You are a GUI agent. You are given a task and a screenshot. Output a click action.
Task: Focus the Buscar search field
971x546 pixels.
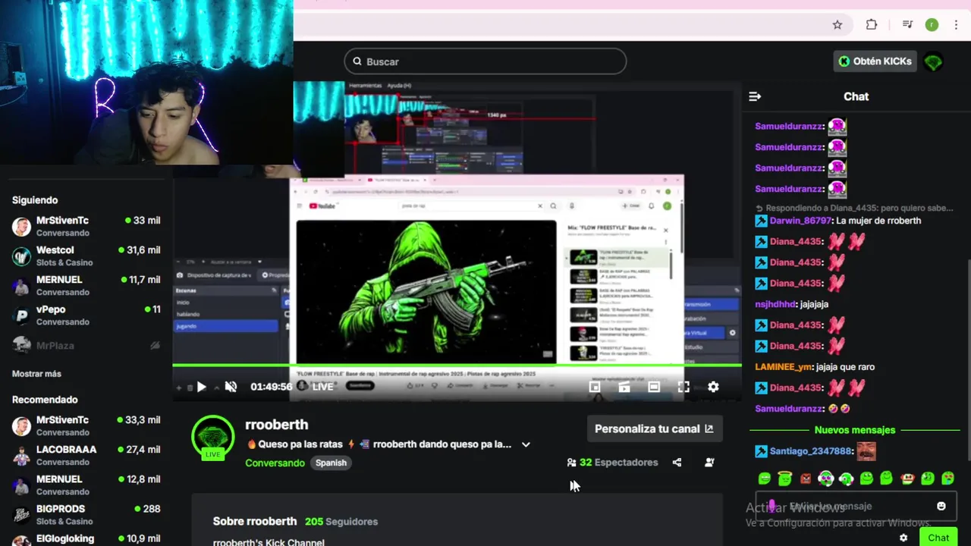click(485, 61)
